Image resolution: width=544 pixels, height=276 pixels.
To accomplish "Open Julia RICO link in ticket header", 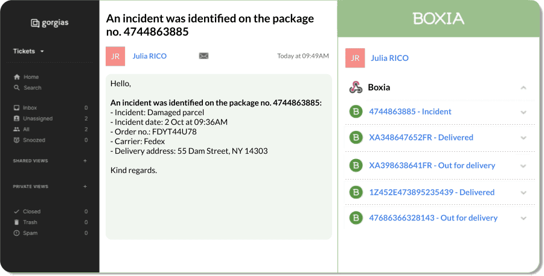I will 150,56.
